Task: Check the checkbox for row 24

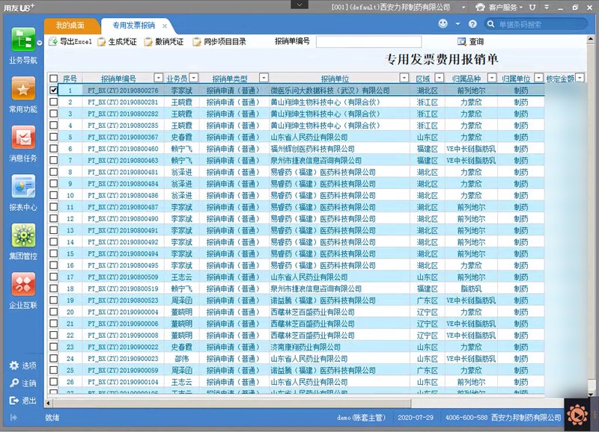Action: coord(53,359)
